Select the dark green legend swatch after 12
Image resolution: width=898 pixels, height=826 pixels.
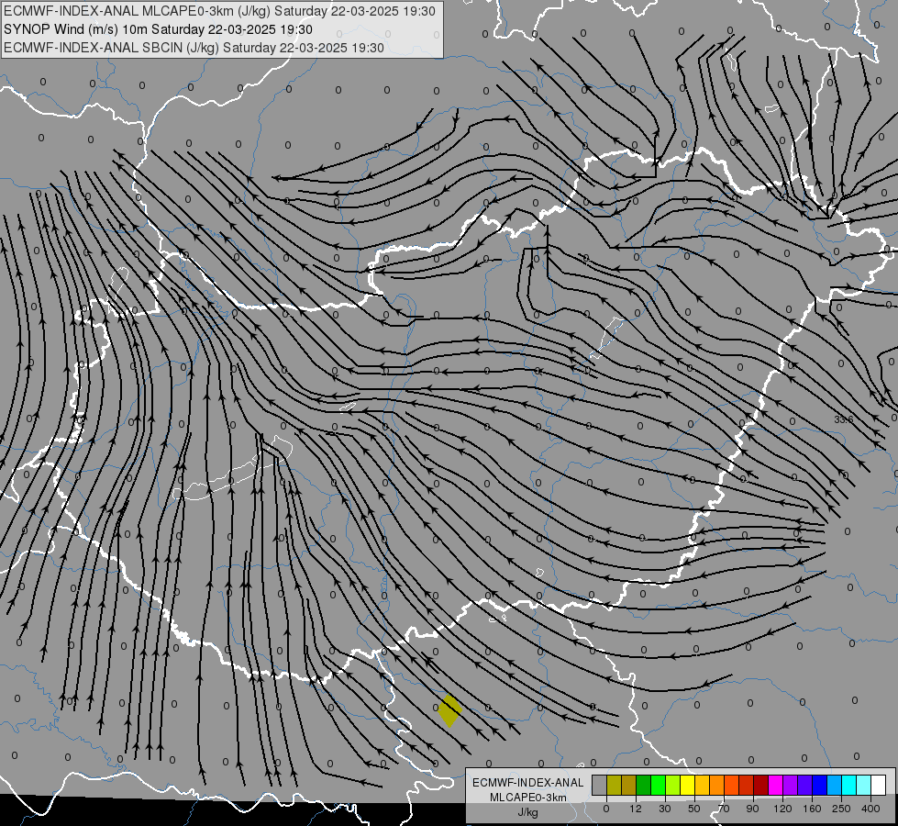(644, 785)
